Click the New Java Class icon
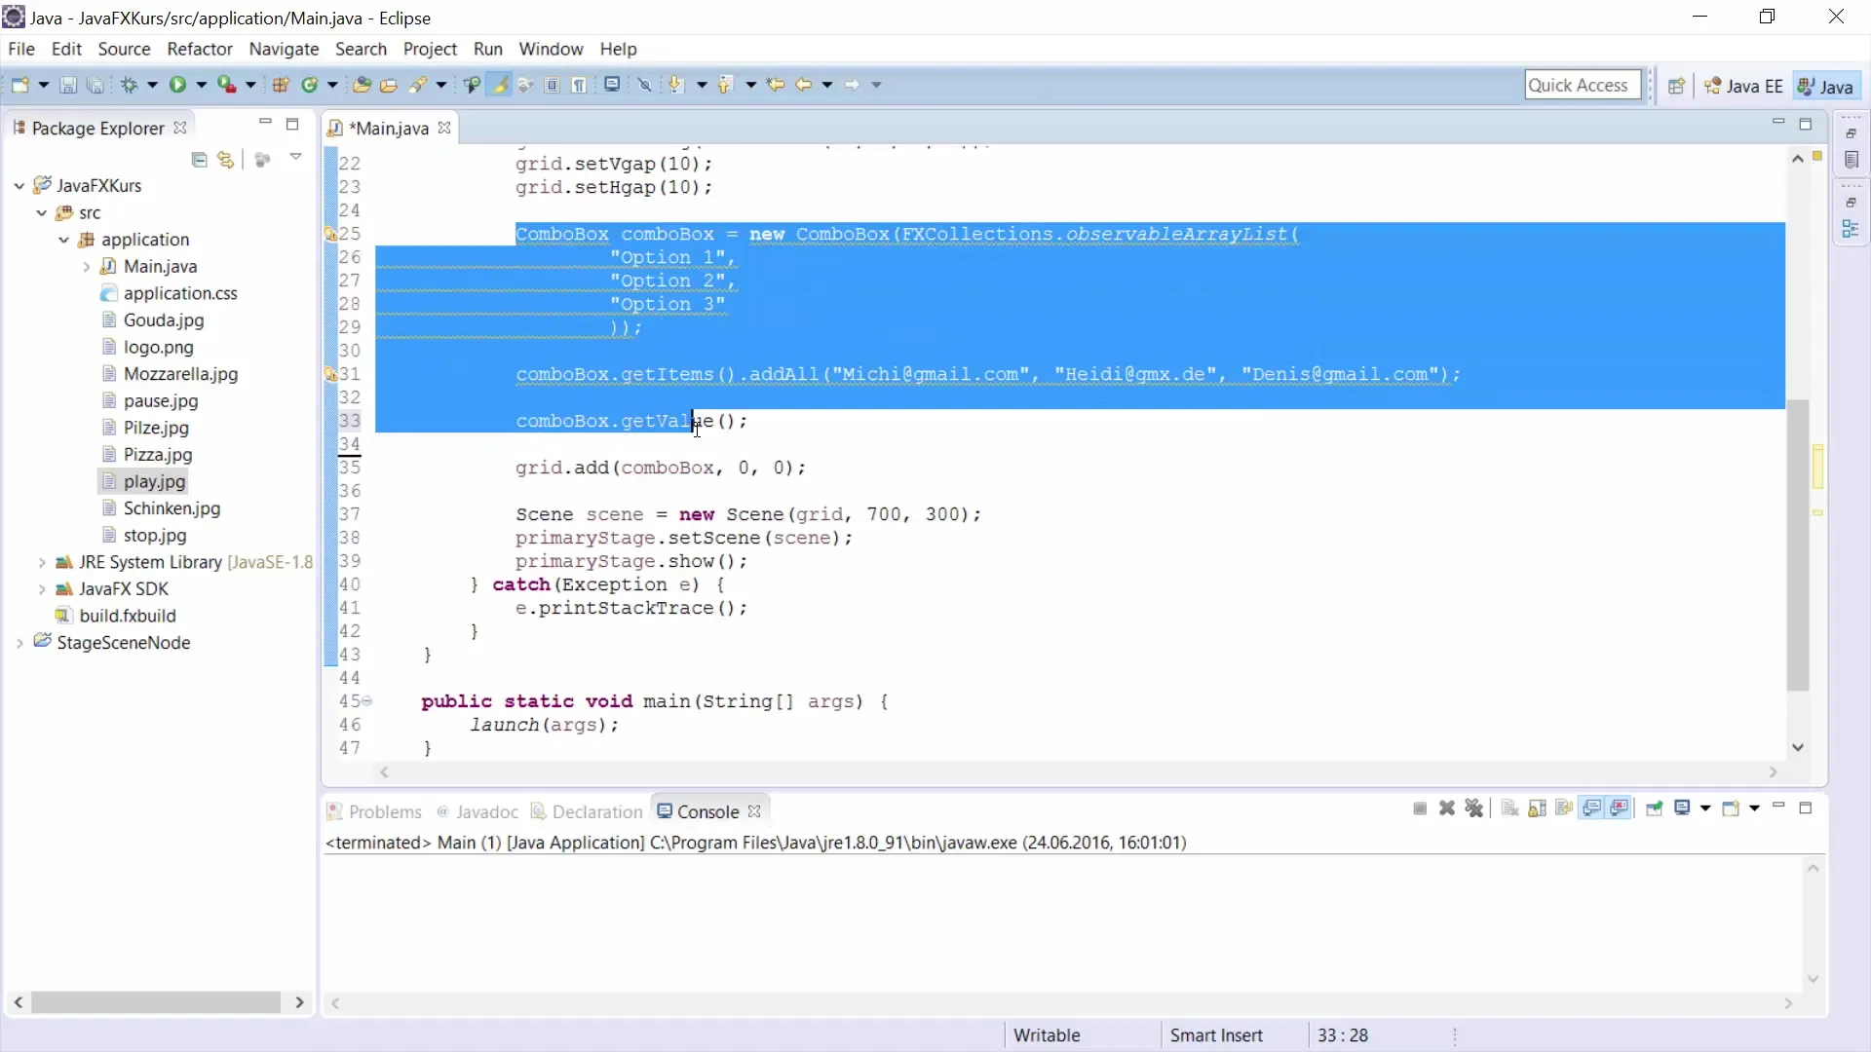 [x=310, y=85]
